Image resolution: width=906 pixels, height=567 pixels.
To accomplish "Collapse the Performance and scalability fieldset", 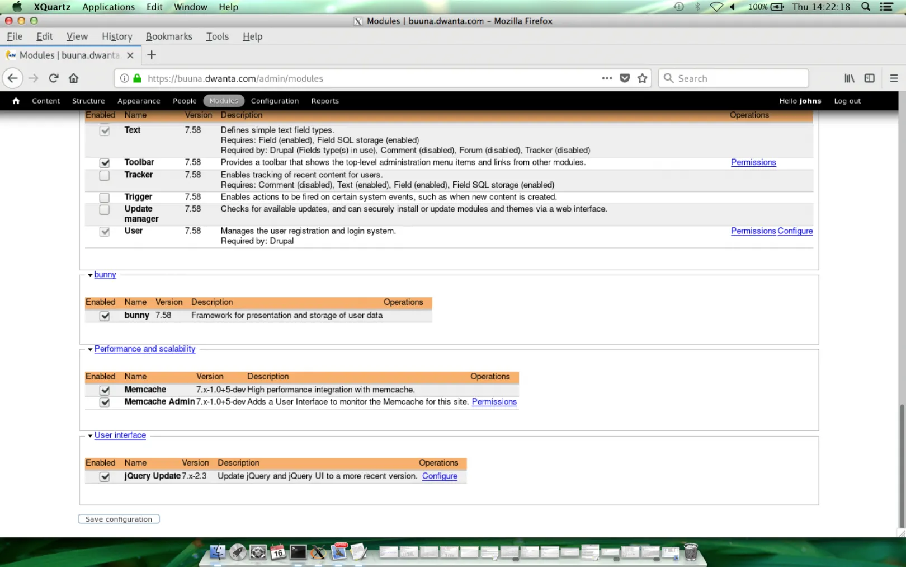I will [145, 349].
